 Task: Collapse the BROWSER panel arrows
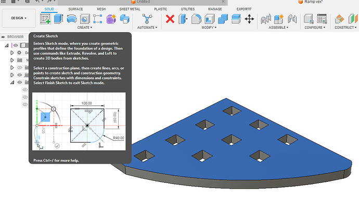pos(3,36)
